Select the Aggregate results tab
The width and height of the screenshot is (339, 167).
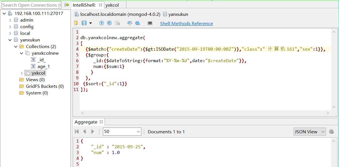86,122
